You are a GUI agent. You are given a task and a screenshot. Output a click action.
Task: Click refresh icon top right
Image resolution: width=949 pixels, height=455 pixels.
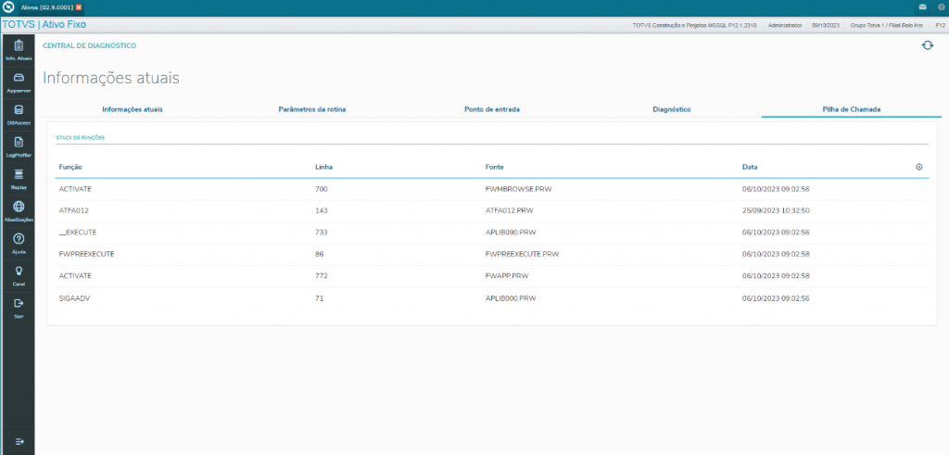click(x=927, y=45)
